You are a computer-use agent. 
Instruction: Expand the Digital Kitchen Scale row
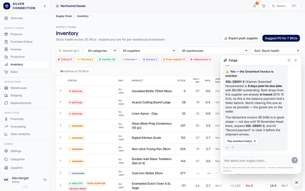click(x=60, y=138)
